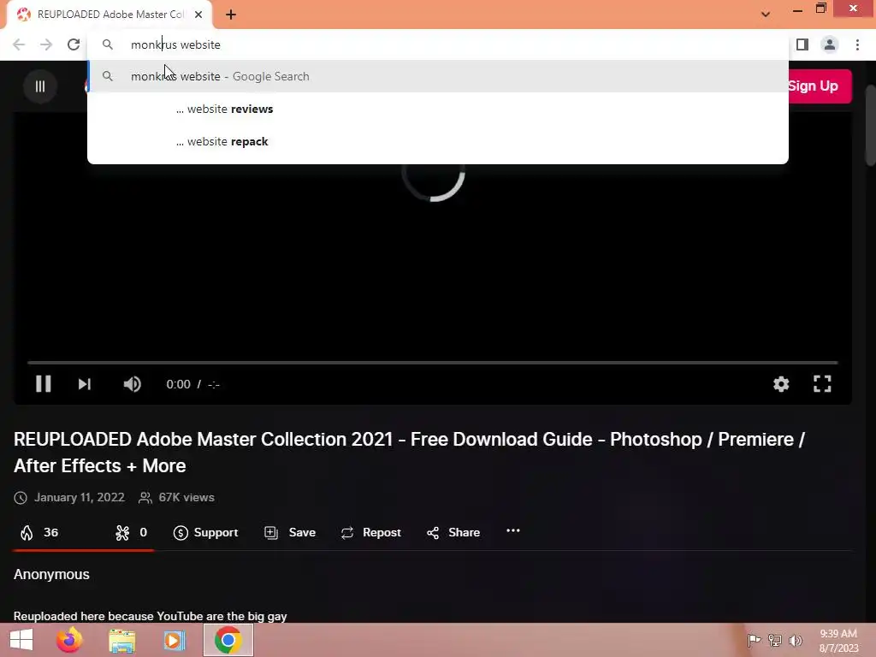Open the more options ellipsis menu
The image size is (876, 657).
[x=513, y=530]
